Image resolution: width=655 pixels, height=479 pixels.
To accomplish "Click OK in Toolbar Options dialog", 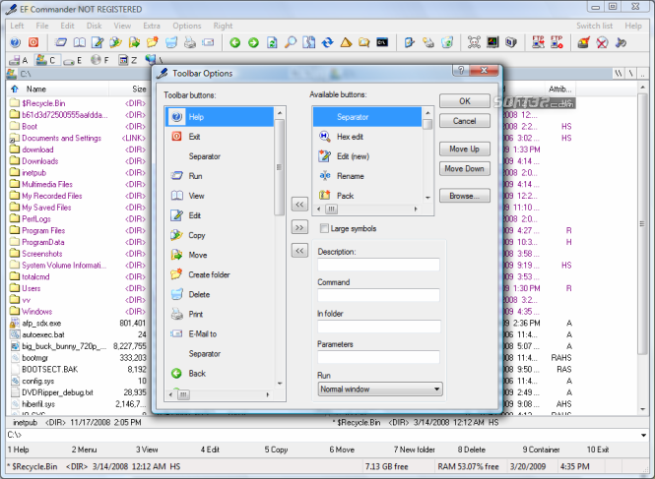I will coord(465,101).
